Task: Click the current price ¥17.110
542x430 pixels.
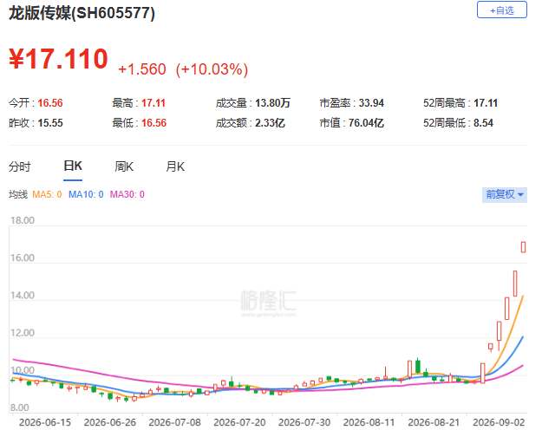Action: pyautogui.click(x=58, y=59)
